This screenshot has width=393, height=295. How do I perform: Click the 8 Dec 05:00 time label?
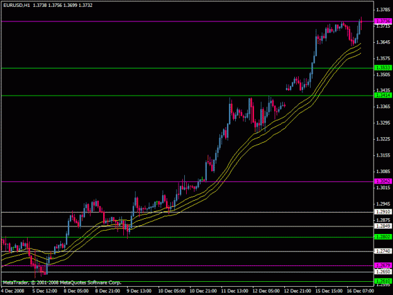pos(76,291)
